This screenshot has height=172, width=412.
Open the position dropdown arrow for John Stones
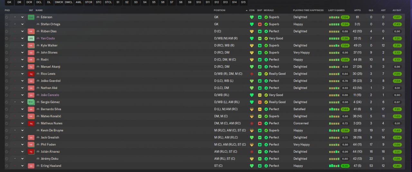[x=22, y=53]
